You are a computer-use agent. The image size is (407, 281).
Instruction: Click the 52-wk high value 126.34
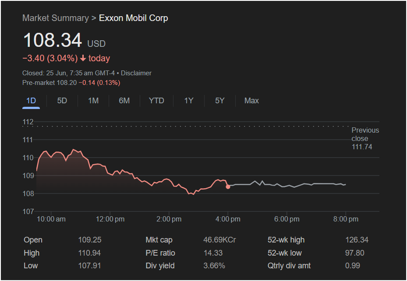[x=357, y=240]
